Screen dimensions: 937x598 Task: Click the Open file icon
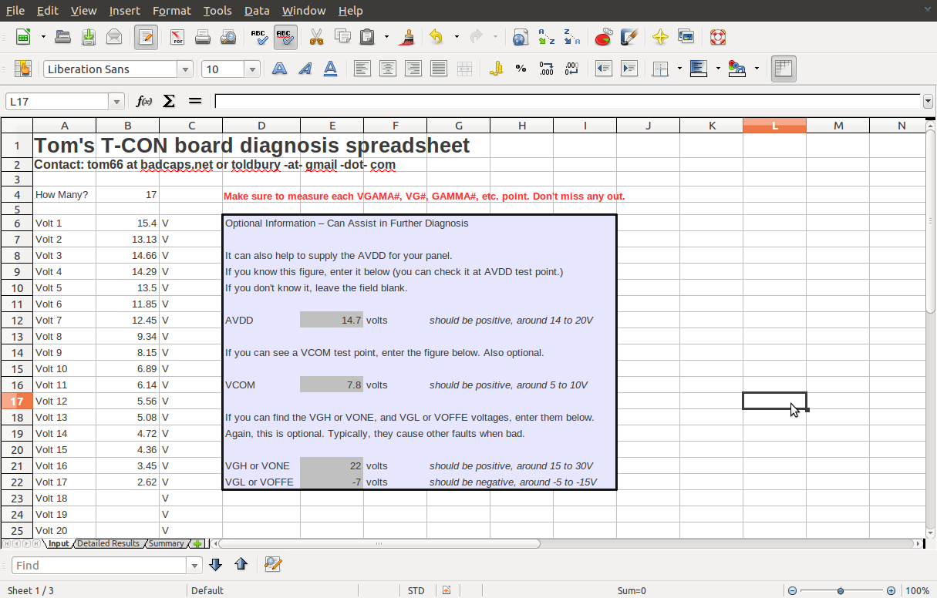63,36
